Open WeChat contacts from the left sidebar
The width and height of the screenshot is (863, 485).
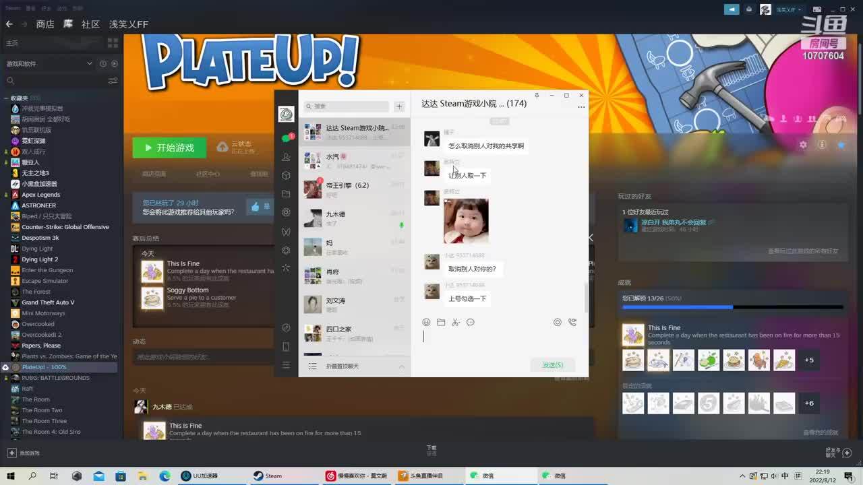pyautogui.click(x=286, y=157)
